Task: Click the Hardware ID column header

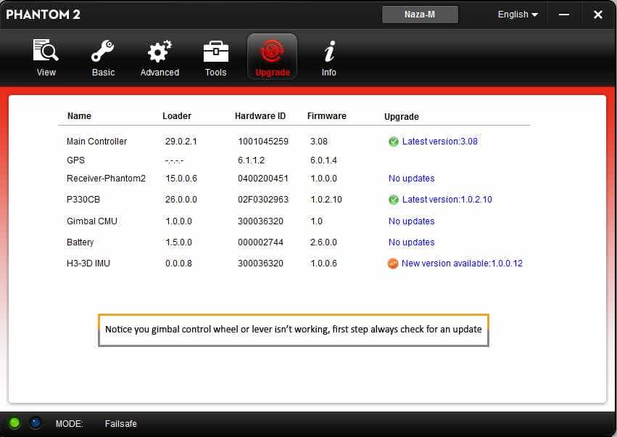Action: click(260, 116)
